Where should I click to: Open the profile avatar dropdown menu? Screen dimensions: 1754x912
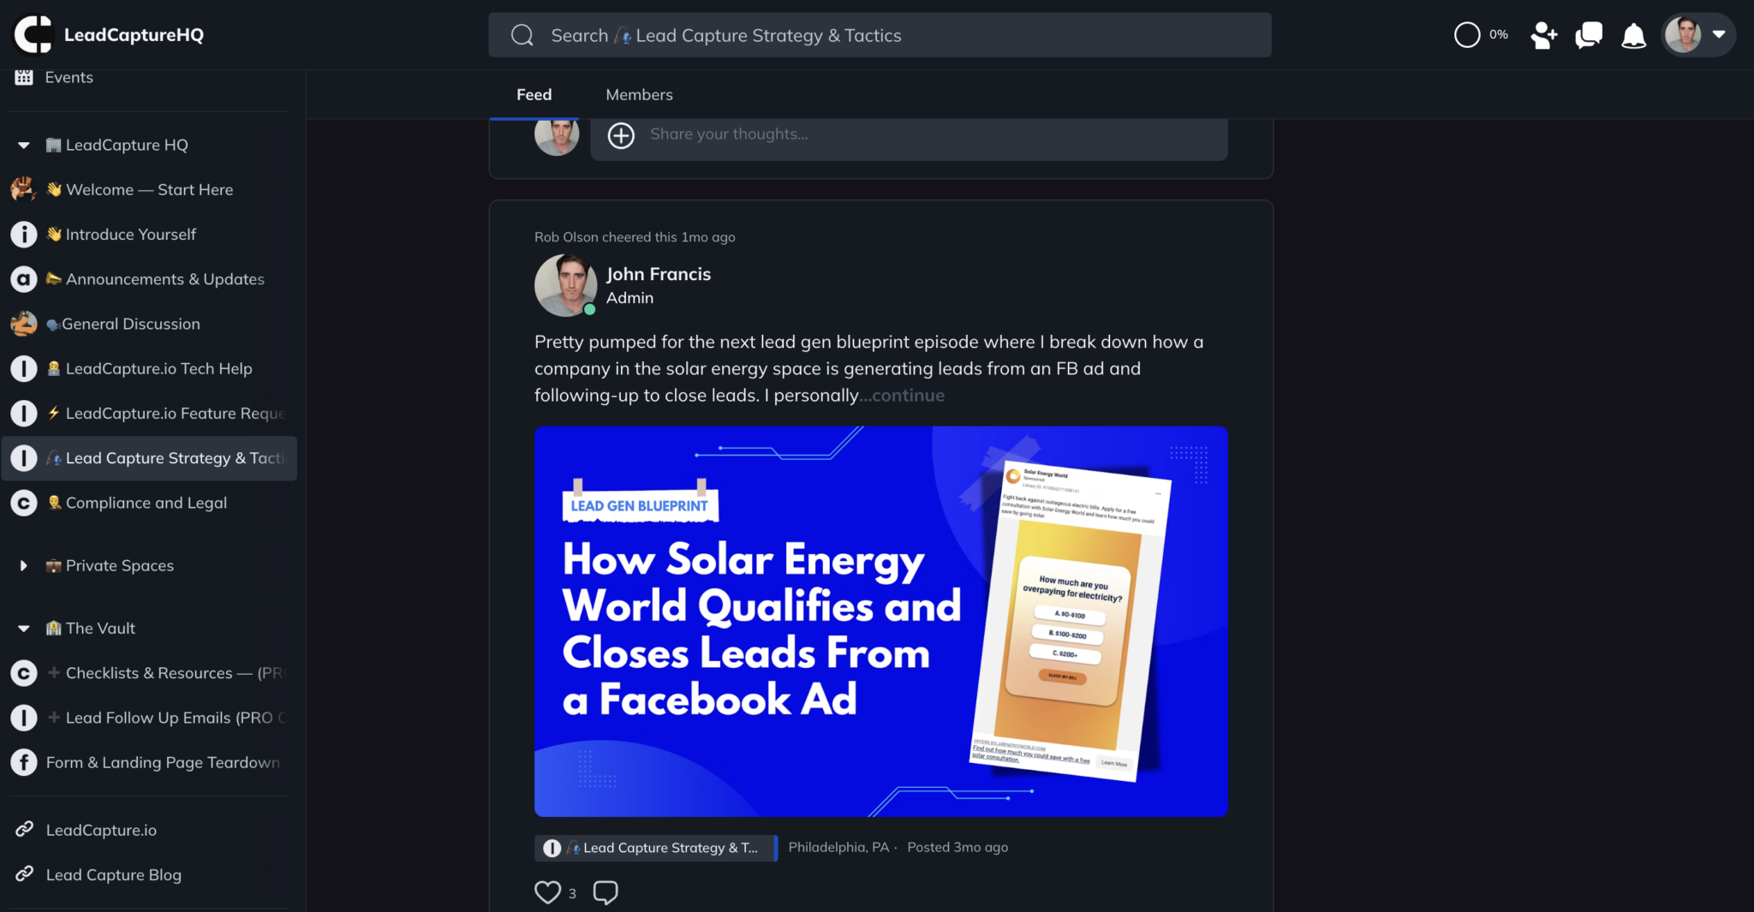point(1698,35)
